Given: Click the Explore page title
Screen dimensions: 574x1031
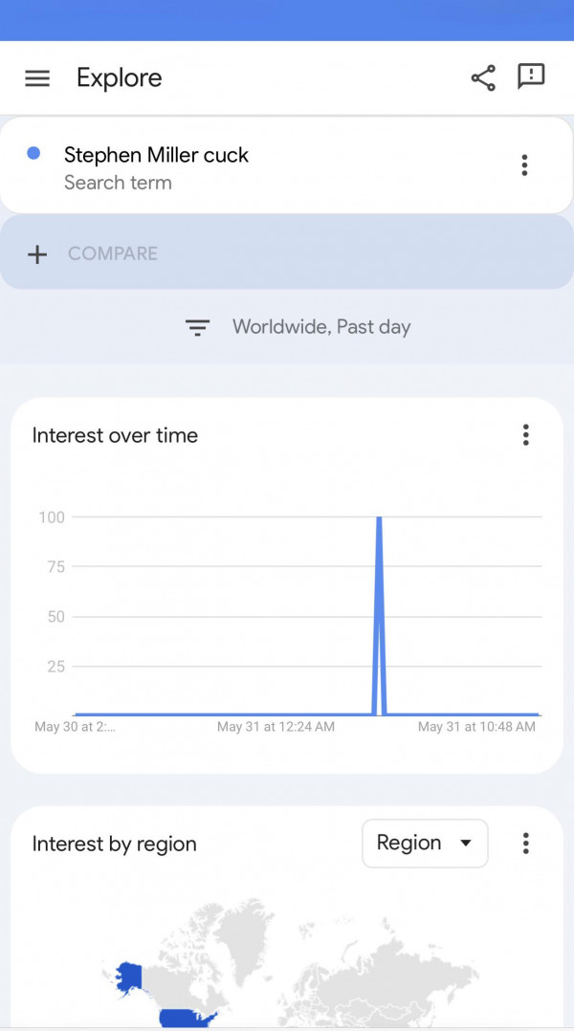Looking at the screenshot, I should (x=120, y=78).
